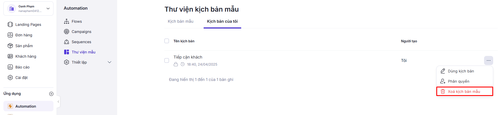
Task: Click Phân quyền in the row menu
Action: (x=458, y=81)
